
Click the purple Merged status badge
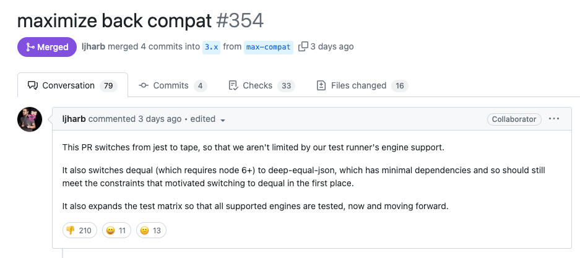point(47,46)
